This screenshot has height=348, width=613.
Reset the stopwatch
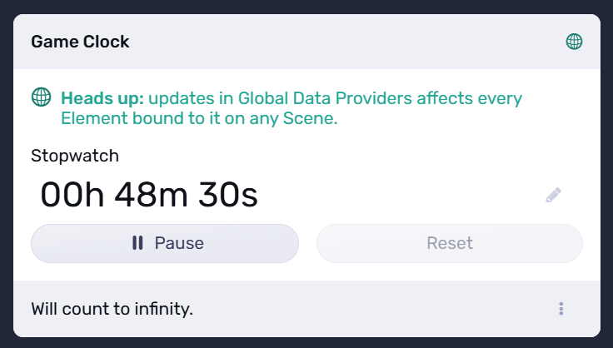[x=449, y=243]
